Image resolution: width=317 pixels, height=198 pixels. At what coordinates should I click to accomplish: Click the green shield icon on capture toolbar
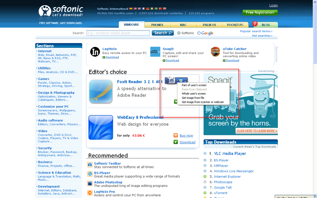pos(181,80)
